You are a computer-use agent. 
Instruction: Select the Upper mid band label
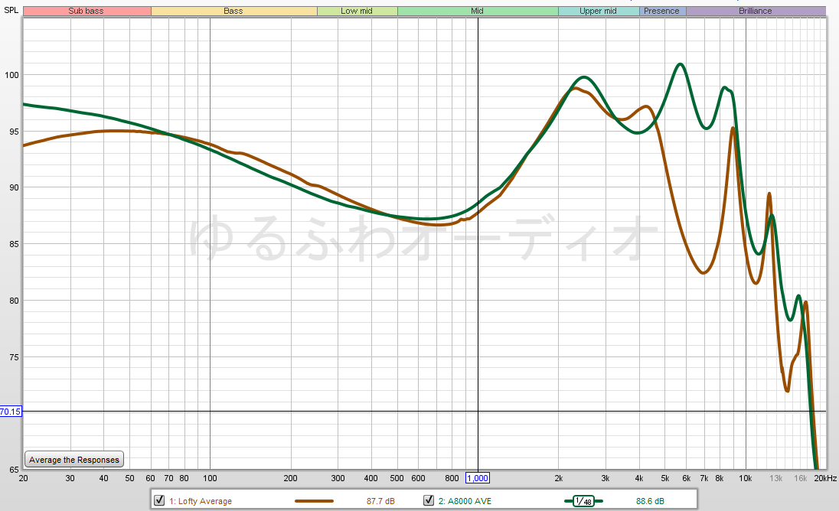click(x=598, y=11)
